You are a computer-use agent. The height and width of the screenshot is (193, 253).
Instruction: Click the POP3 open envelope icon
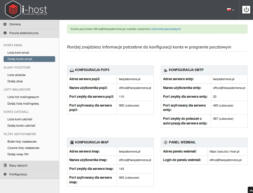coord(72,70)
